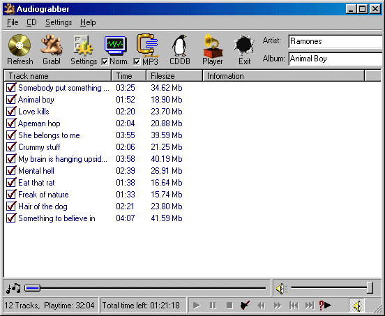
Task: Uncheck the 'Something to believe in' checkbox
Action: 11,218
